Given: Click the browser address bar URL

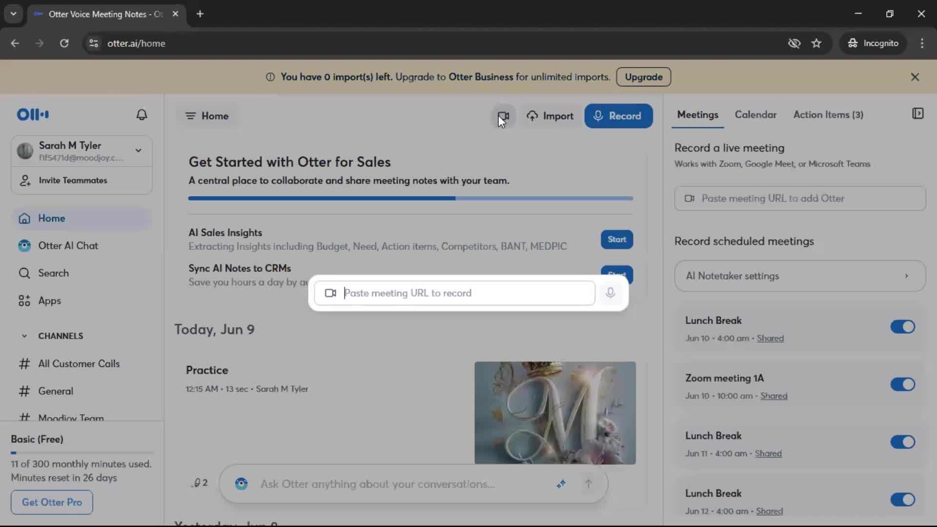Looking at the screenshot, I should point(136,43).
